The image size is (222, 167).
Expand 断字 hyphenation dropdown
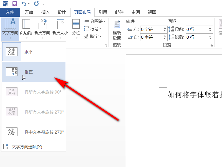coord(93,36)
